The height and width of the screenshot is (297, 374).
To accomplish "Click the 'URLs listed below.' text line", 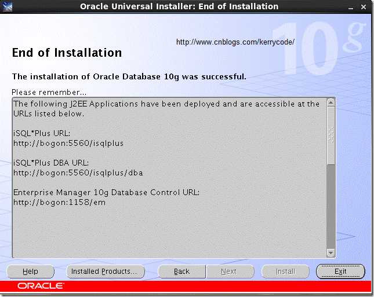I will coord(49,114).
